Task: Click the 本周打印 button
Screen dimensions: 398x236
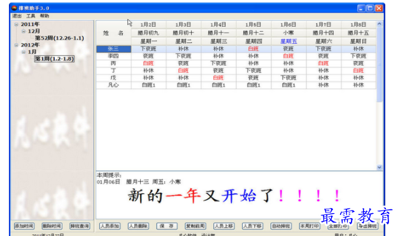Action: (309, 226)
